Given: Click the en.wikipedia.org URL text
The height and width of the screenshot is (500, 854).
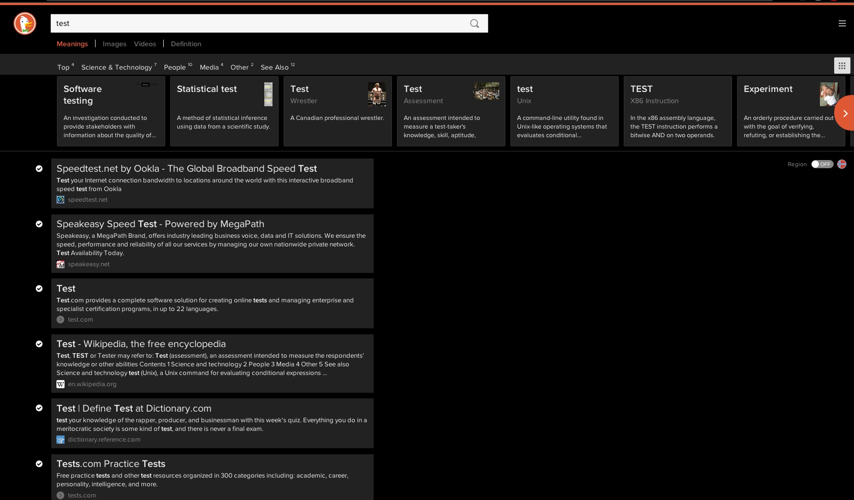Looking at the screenshot, I should pos(92,384).
